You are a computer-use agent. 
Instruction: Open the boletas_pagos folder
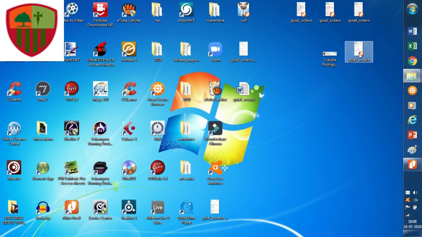tap(186, 52)
